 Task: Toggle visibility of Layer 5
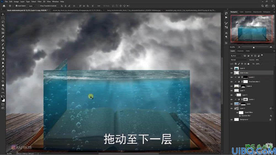coord(232,91)
